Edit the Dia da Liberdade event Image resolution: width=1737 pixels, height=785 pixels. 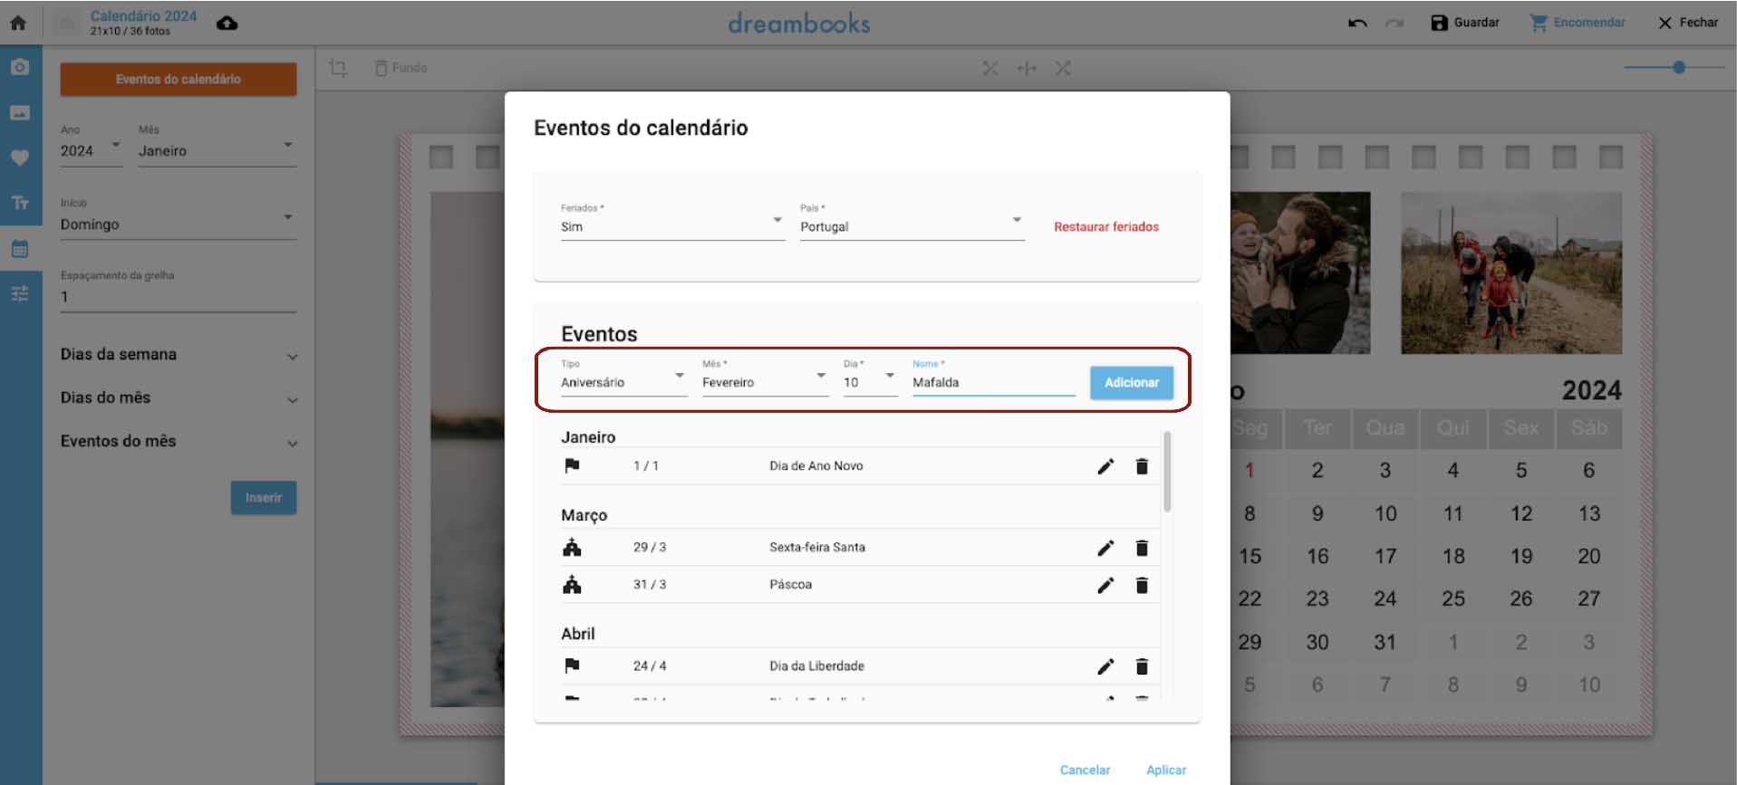(1105, 666)
